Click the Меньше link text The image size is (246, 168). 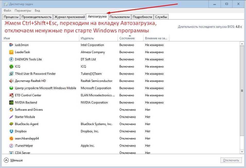coord(17,160)
